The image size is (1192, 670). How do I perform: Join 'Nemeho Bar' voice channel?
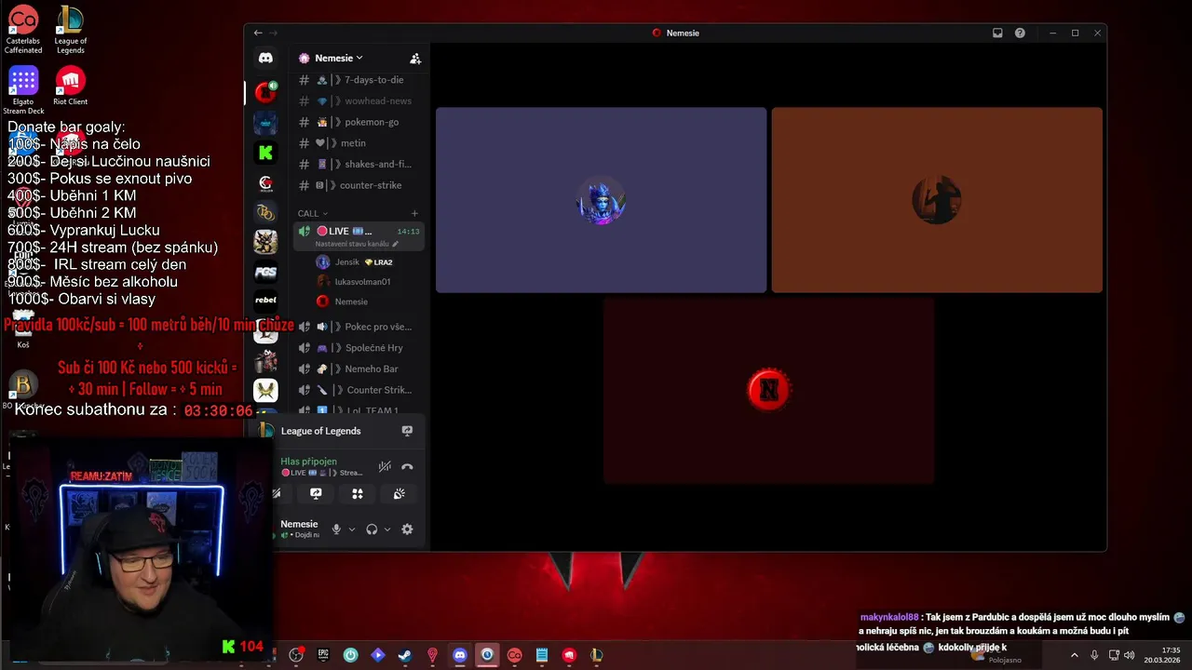pos(359,369)
